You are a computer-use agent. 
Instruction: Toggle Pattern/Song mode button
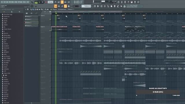(36, 2)
